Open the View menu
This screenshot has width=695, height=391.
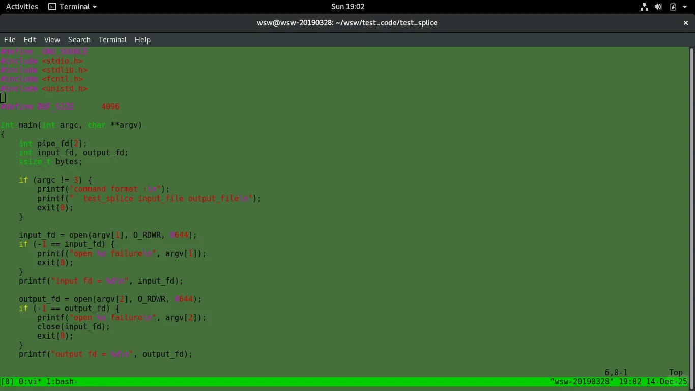[x=52, y=40]
